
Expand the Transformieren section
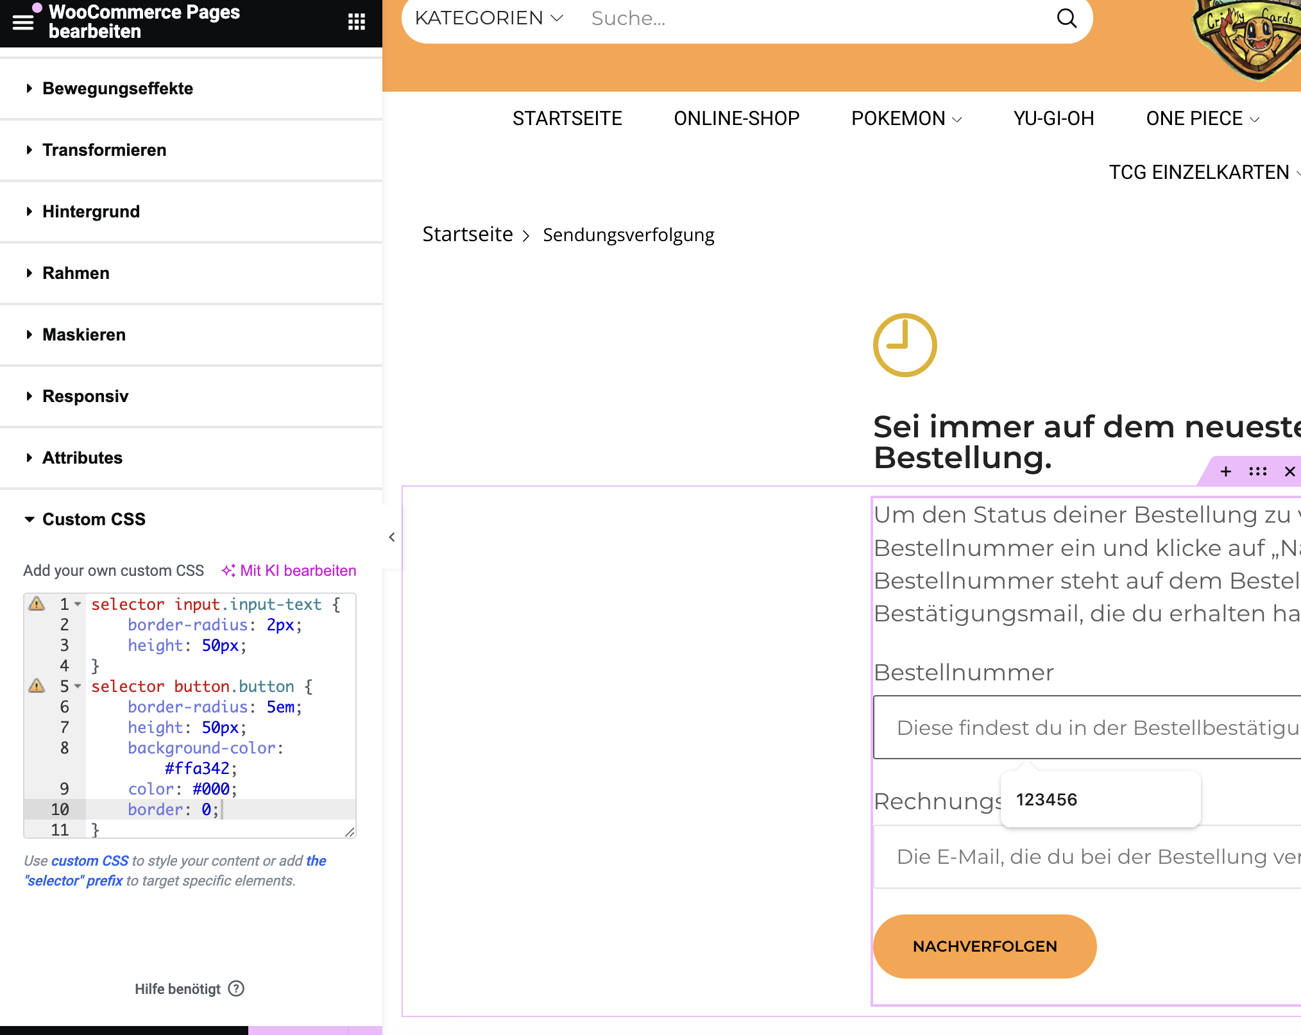(x=191, y=150)
